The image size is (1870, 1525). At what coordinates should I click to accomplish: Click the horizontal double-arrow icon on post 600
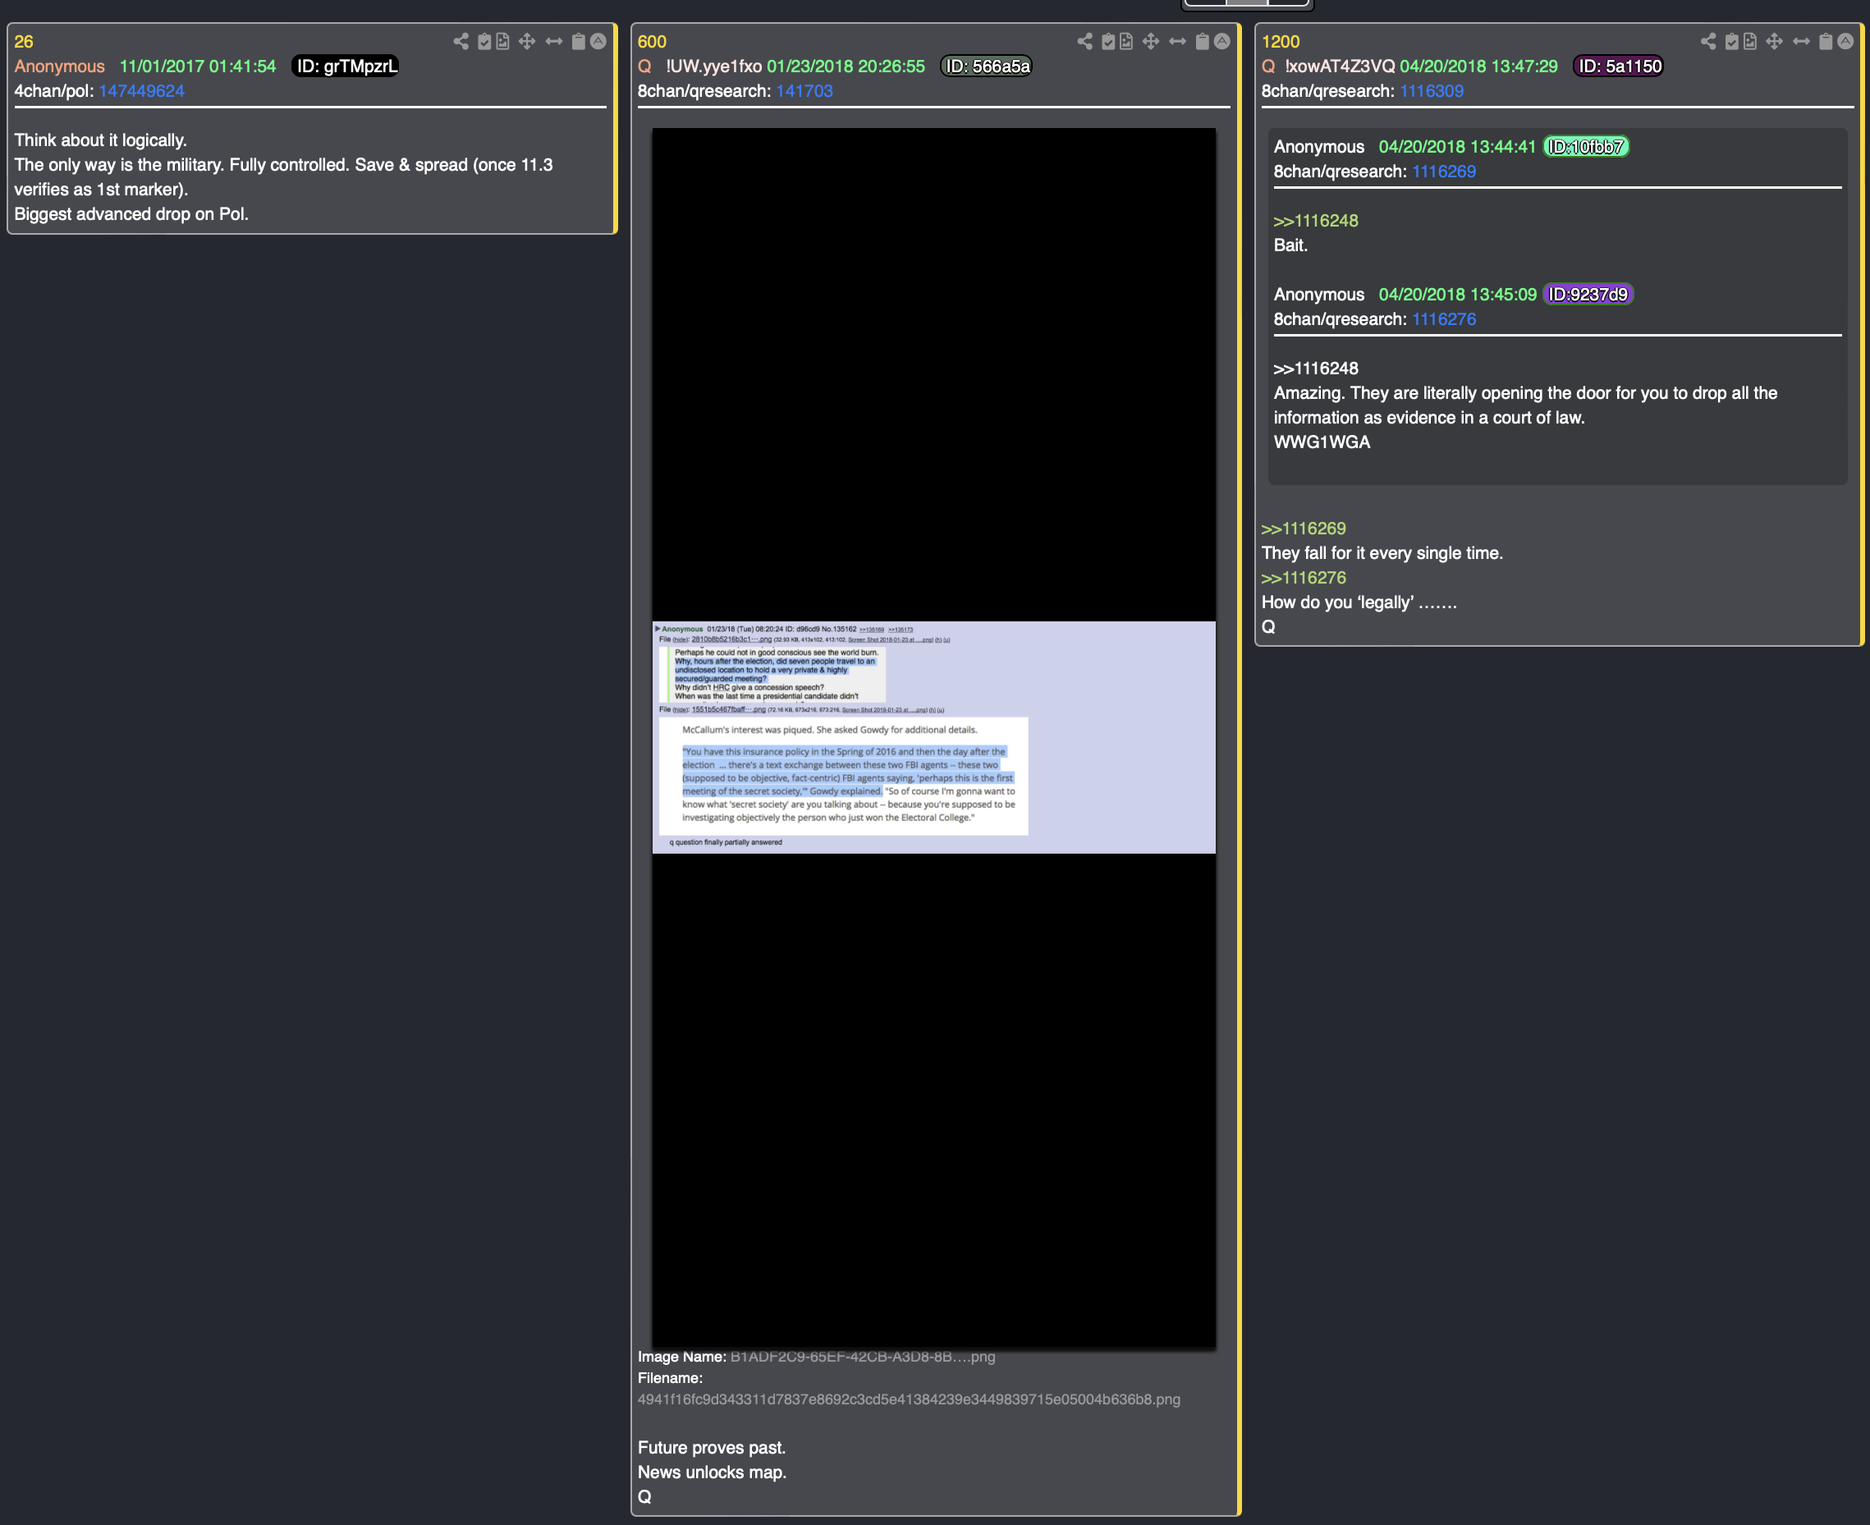pyautogui.click(x=1178, y=41)
